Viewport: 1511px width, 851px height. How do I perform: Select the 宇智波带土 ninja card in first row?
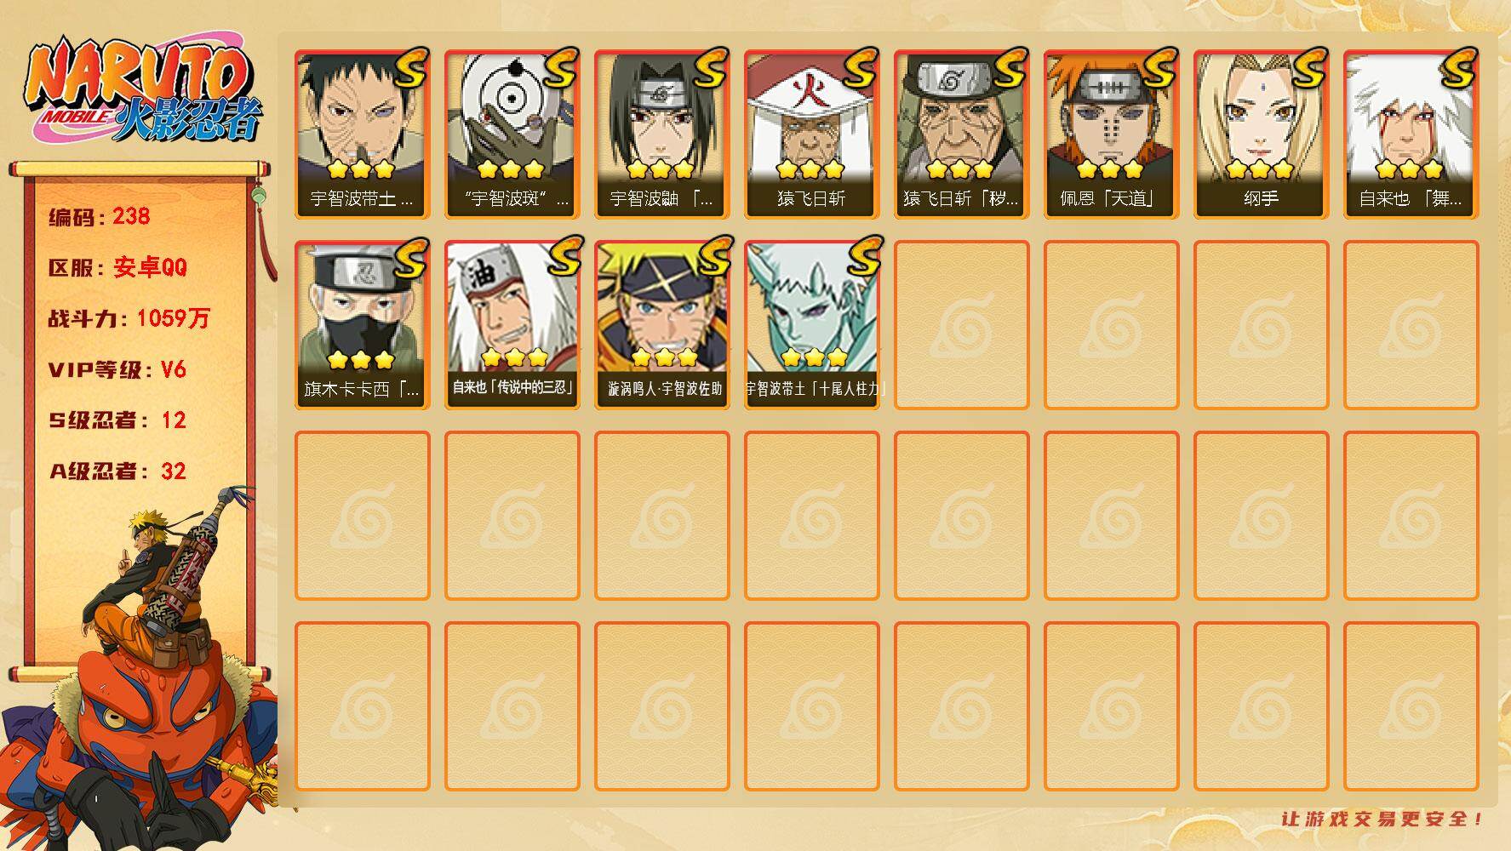(362, 134)
